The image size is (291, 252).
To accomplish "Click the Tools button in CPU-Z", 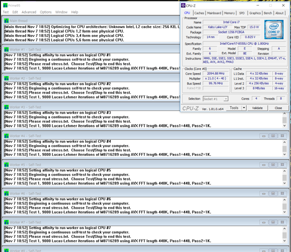I will (x=234, y=108).
